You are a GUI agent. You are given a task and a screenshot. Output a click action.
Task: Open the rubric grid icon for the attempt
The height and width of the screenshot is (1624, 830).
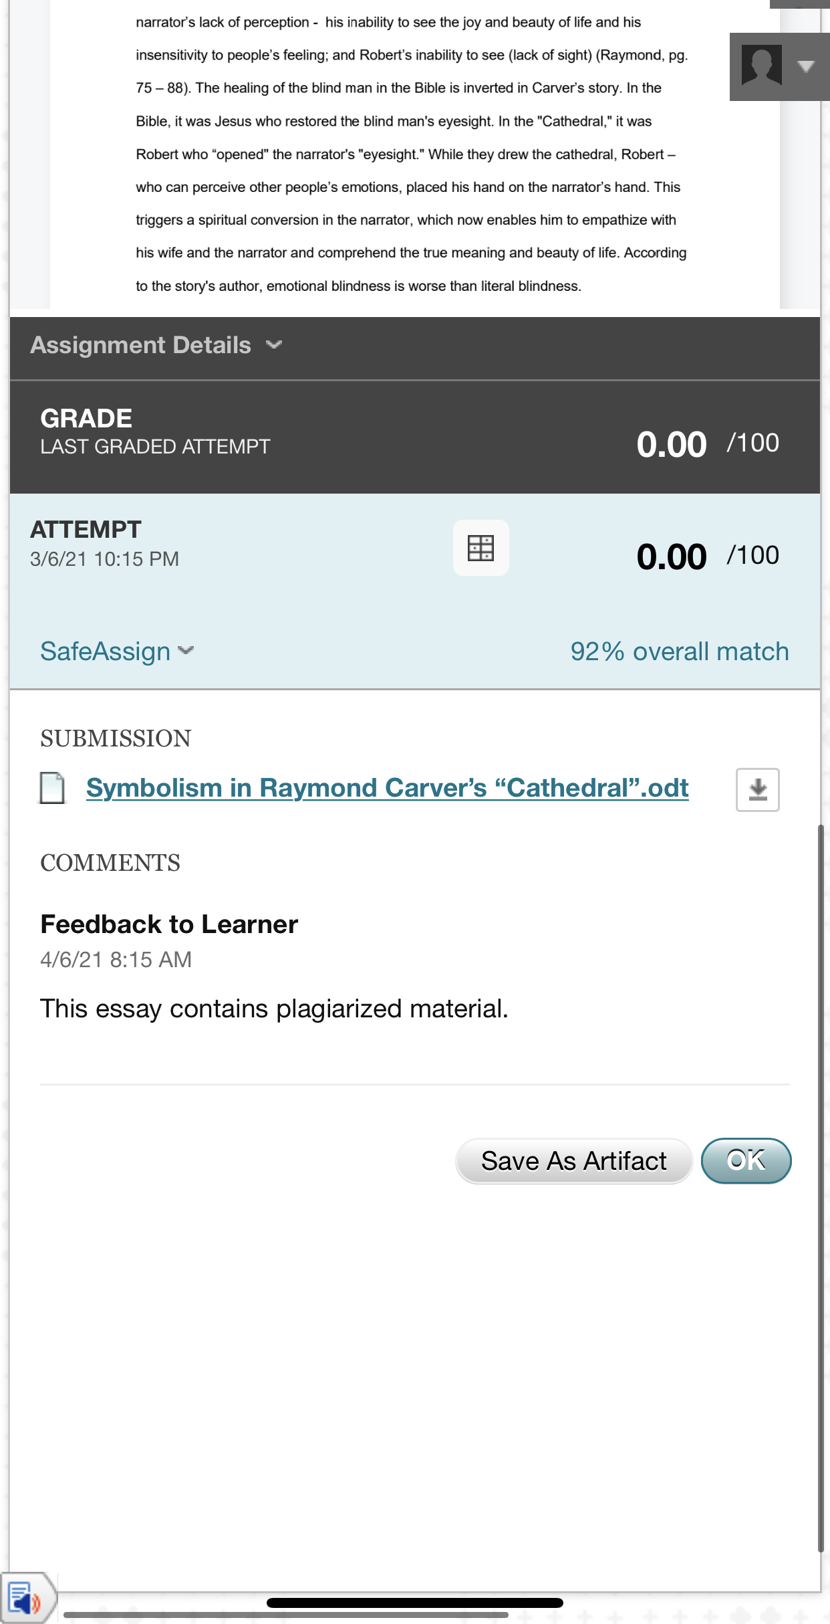(480, 548)
